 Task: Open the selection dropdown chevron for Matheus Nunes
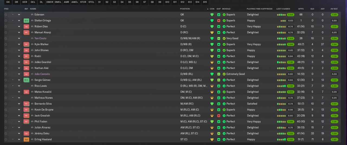pyautogui.click(x=19, y=98)
